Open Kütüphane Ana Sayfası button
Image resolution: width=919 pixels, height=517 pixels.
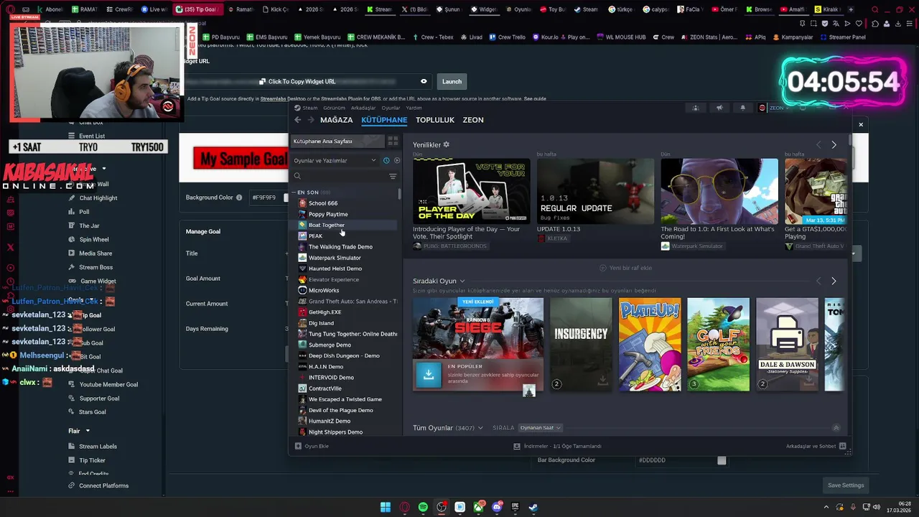pos(336,141)
